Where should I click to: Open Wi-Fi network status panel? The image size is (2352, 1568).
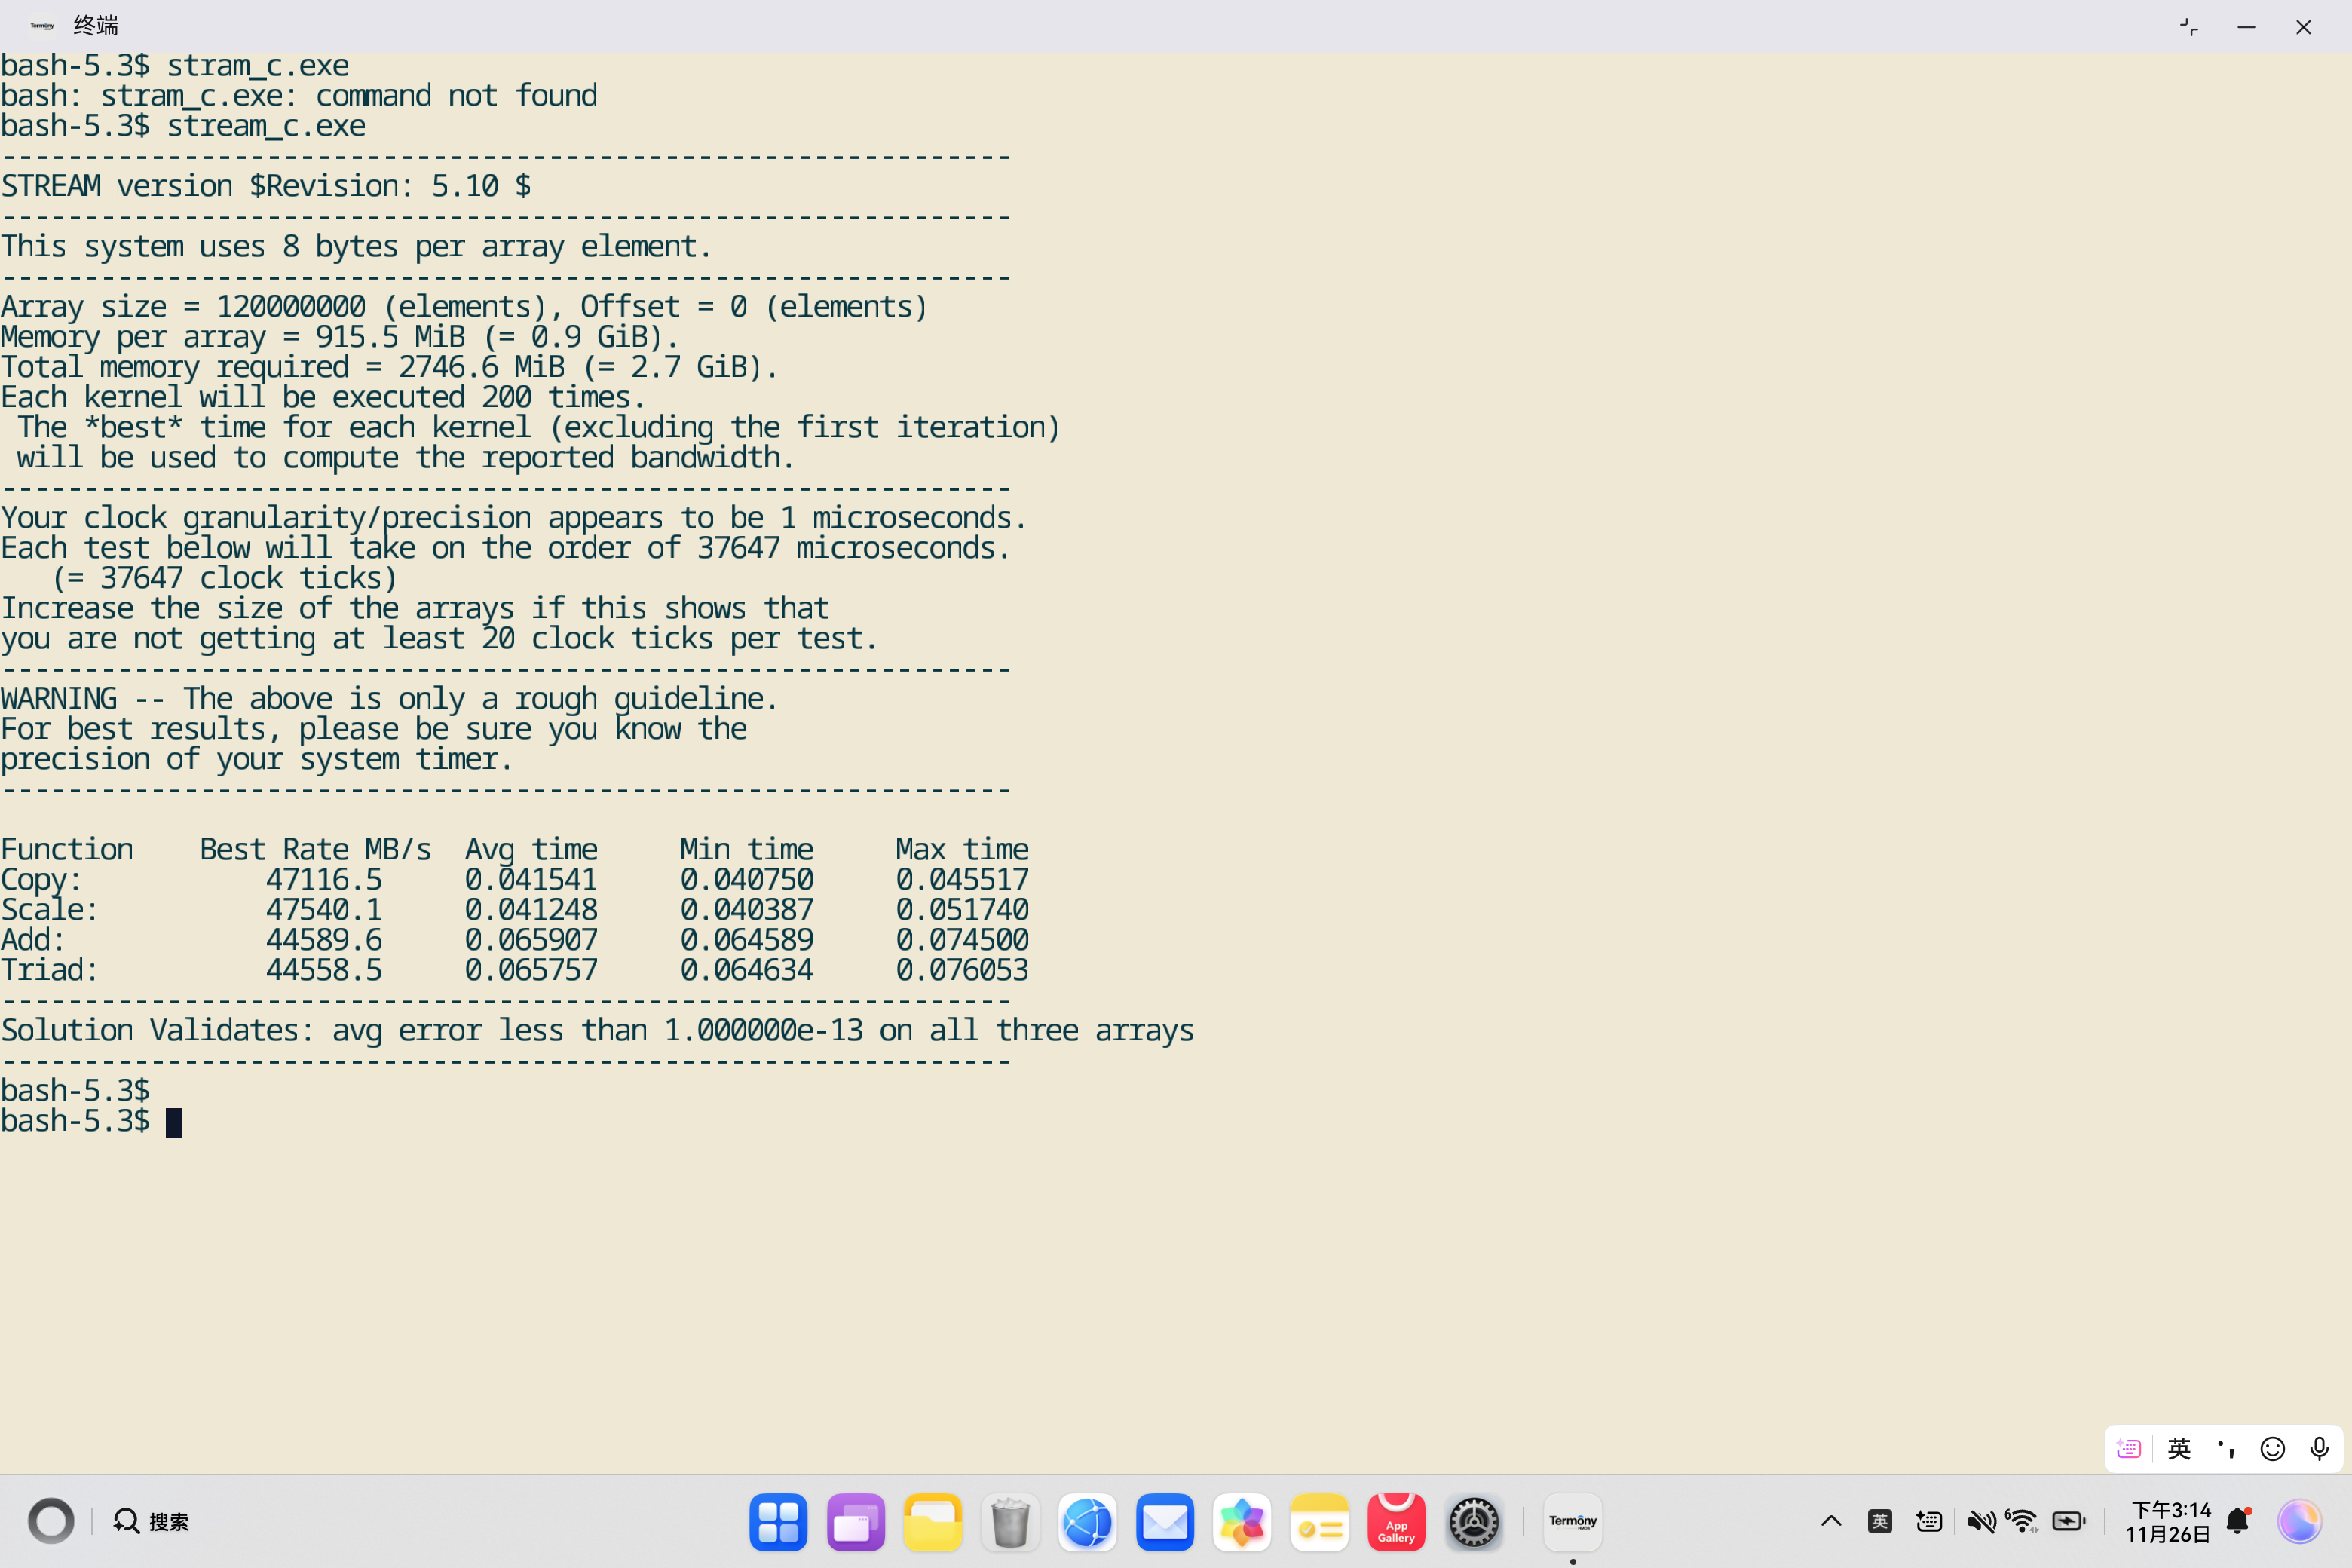2022,1521
